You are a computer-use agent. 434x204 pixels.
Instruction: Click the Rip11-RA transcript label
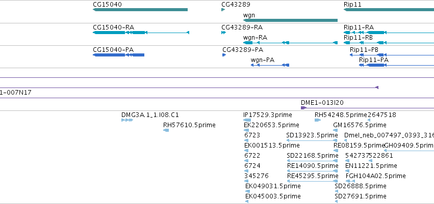pos(359,27)
